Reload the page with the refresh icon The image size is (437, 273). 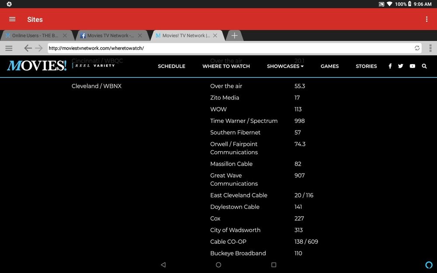[x=417, y=48]
